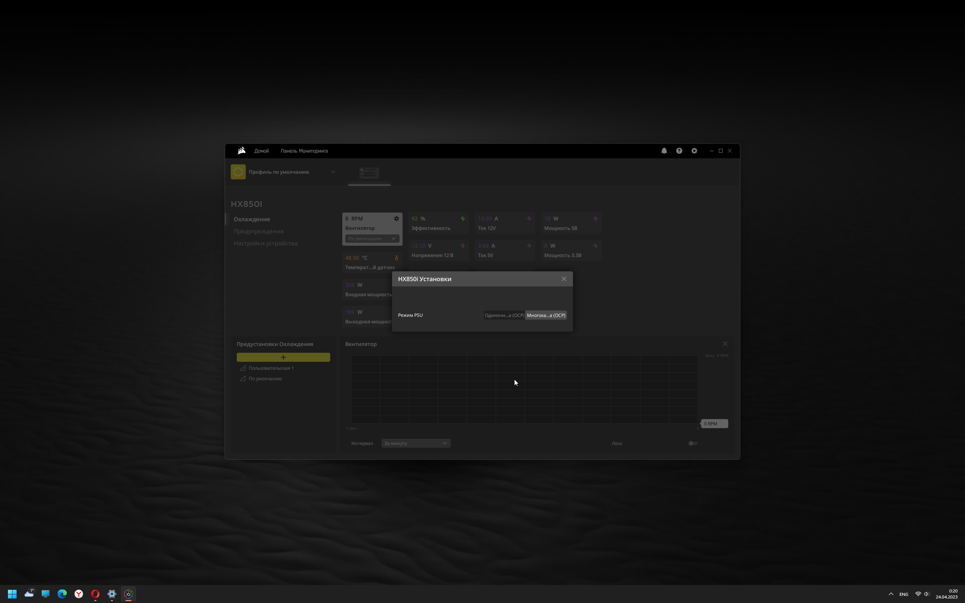Select the Пользовательская 1 cooling preset
Image resolution: width=965 pixels, height=603 pixels.
[271, 368]
